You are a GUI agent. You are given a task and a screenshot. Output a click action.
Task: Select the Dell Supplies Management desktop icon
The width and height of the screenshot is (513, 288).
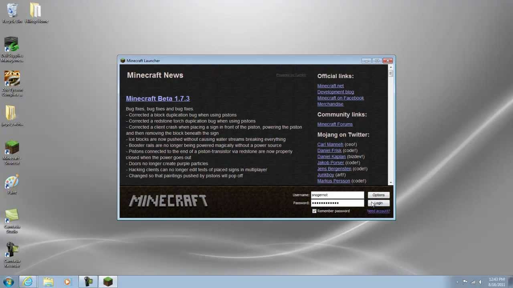12,49
